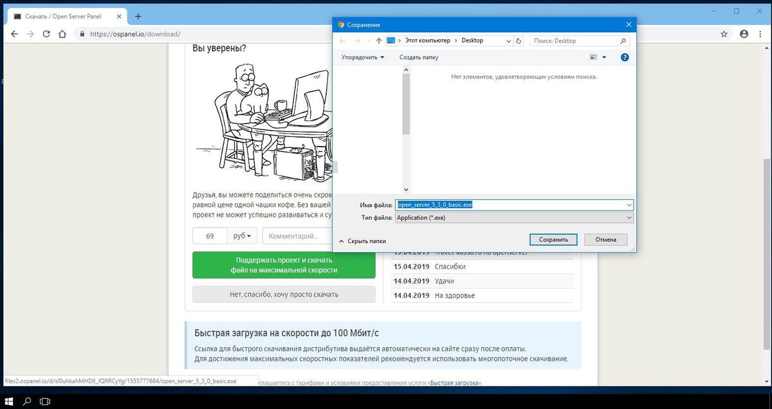The width and height of the screenshot is (772, 409).
Task: Click Нет, спасибо, хочу просто скачать
Action: [284, 295]
